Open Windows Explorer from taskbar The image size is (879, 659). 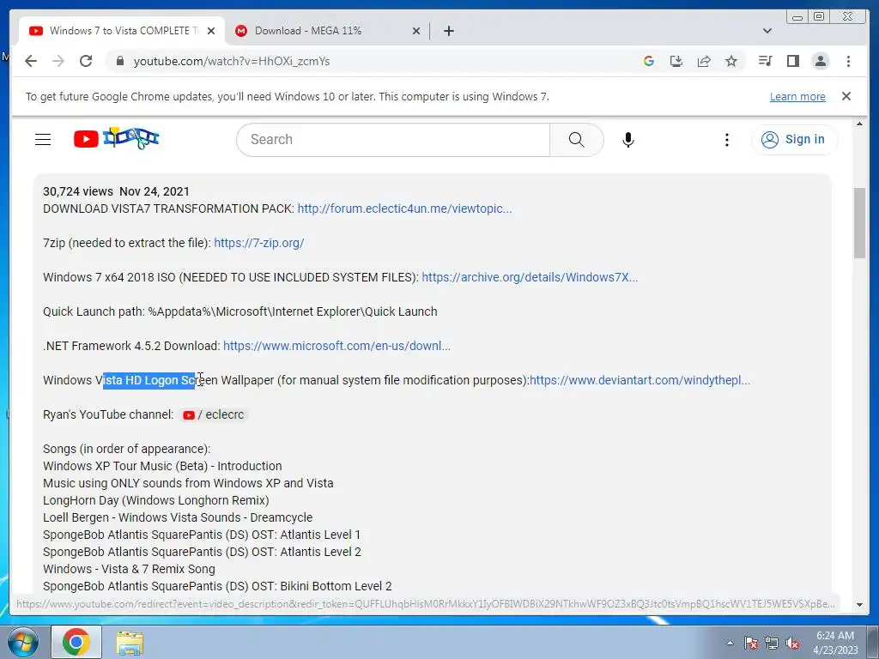(x=130, y=642)
